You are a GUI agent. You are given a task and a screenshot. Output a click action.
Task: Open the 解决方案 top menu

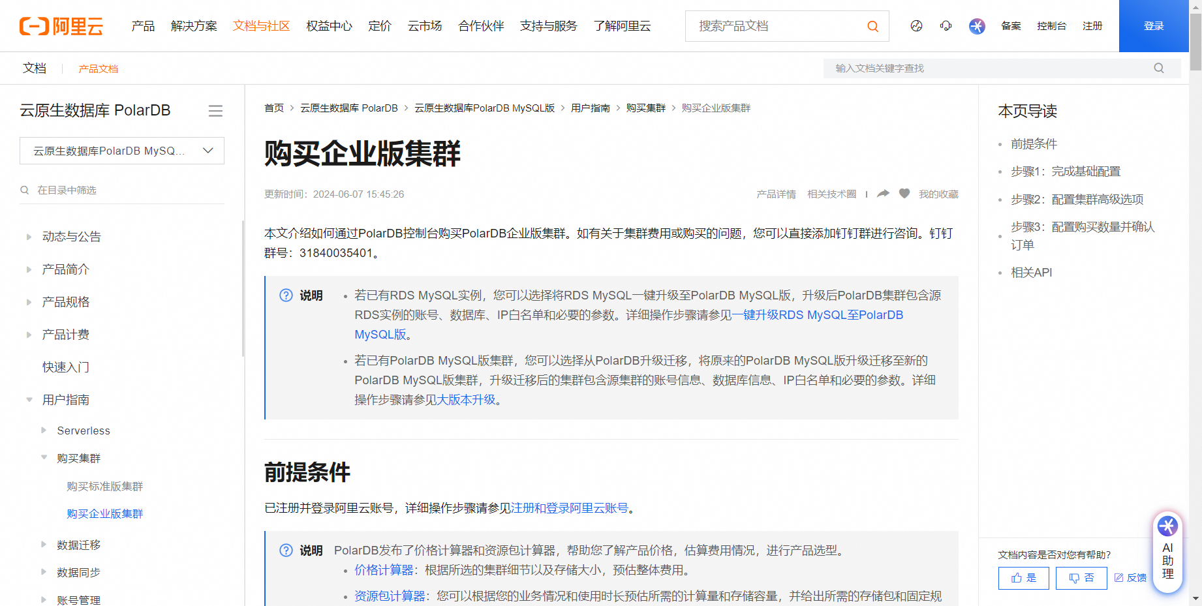coord(194,26)
